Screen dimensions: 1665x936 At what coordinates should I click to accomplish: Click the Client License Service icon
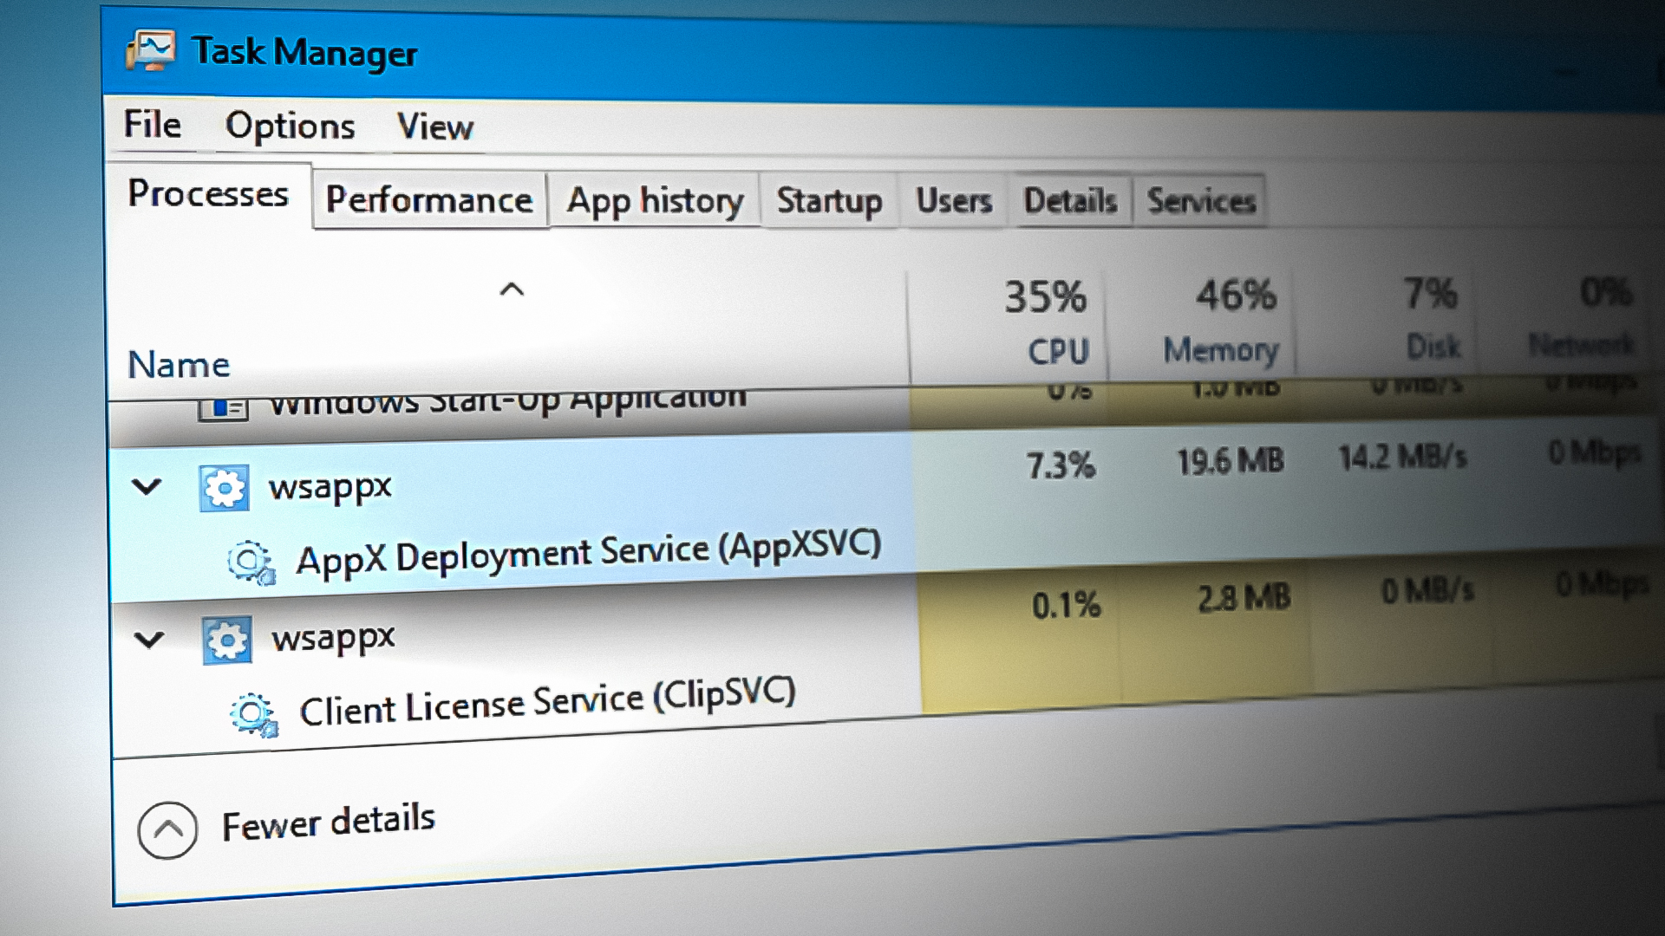253,715
